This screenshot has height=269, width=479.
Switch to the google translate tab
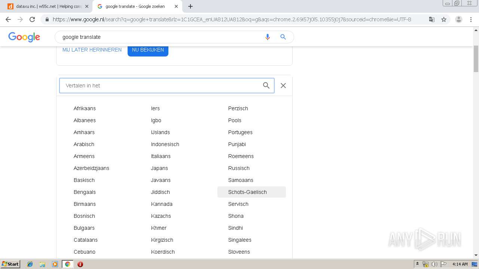(137, 6)
